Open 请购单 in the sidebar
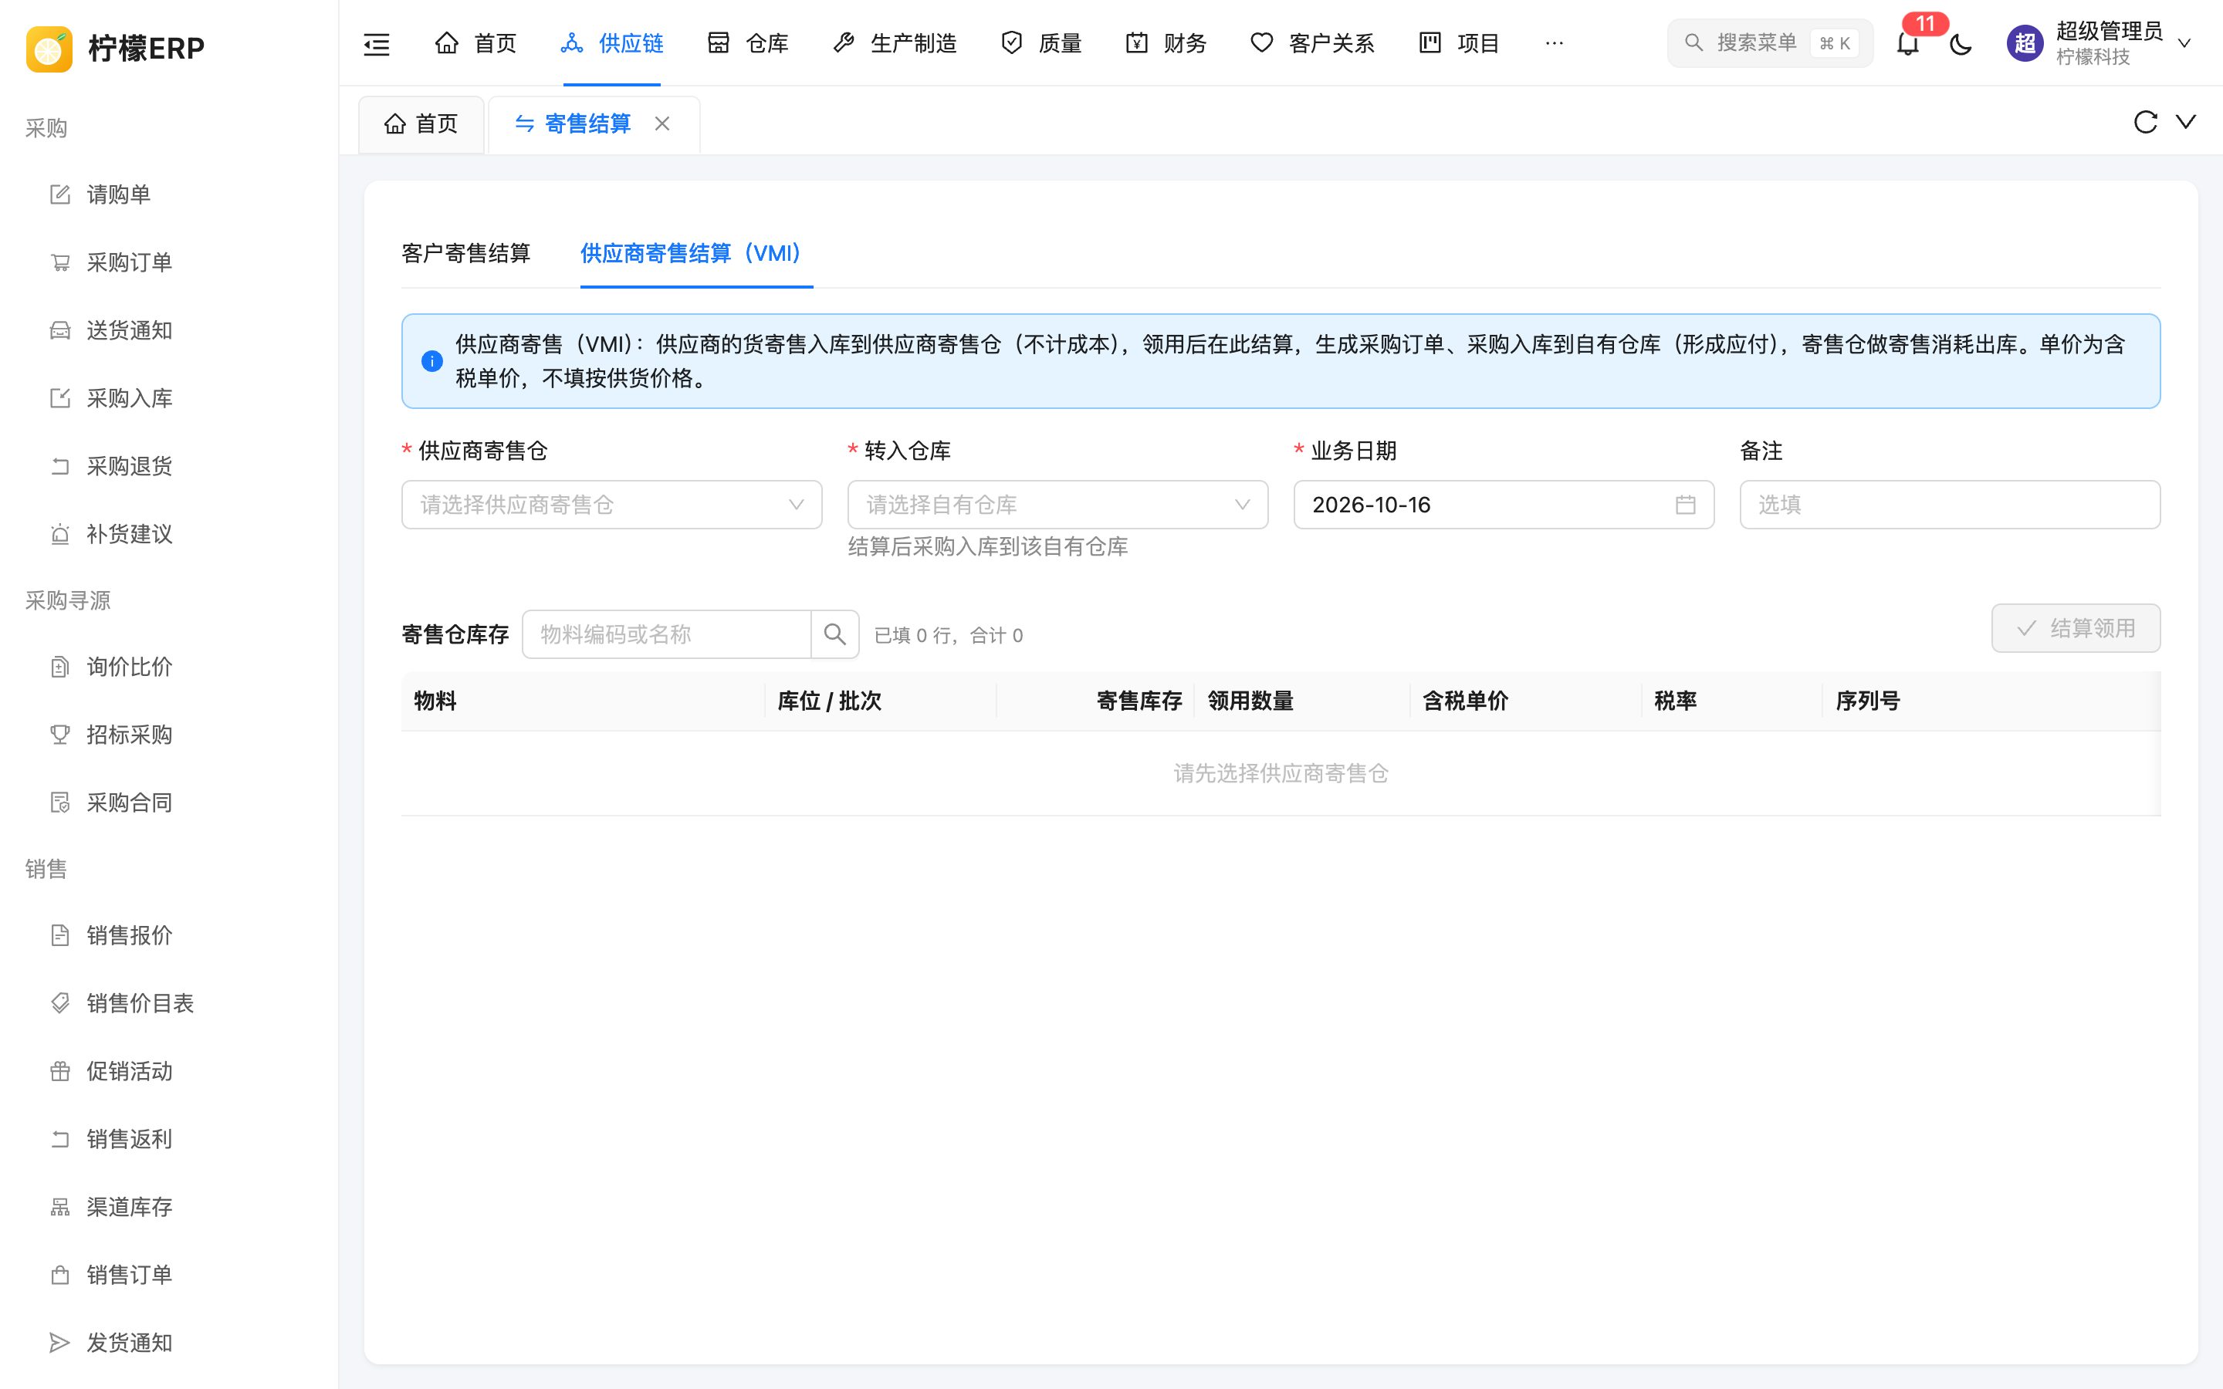This screenshot has width=2223, height=1389. click(169, 194)
